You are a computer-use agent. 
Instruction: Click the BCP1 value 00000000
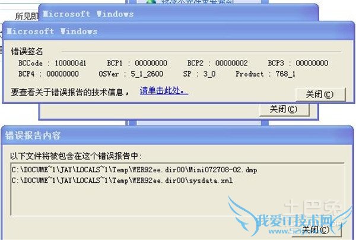coord(151,63)
